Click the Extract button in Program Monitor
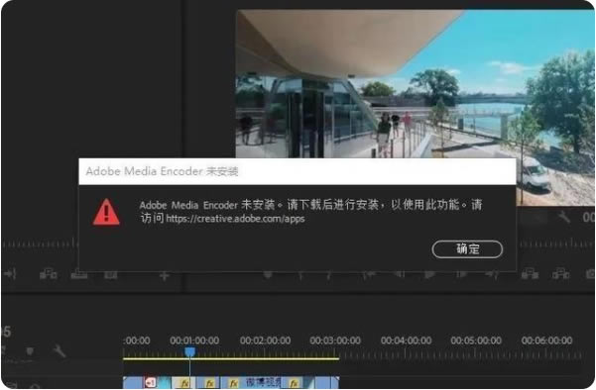The width and height of the screenshot is (596, 390). 560,273
